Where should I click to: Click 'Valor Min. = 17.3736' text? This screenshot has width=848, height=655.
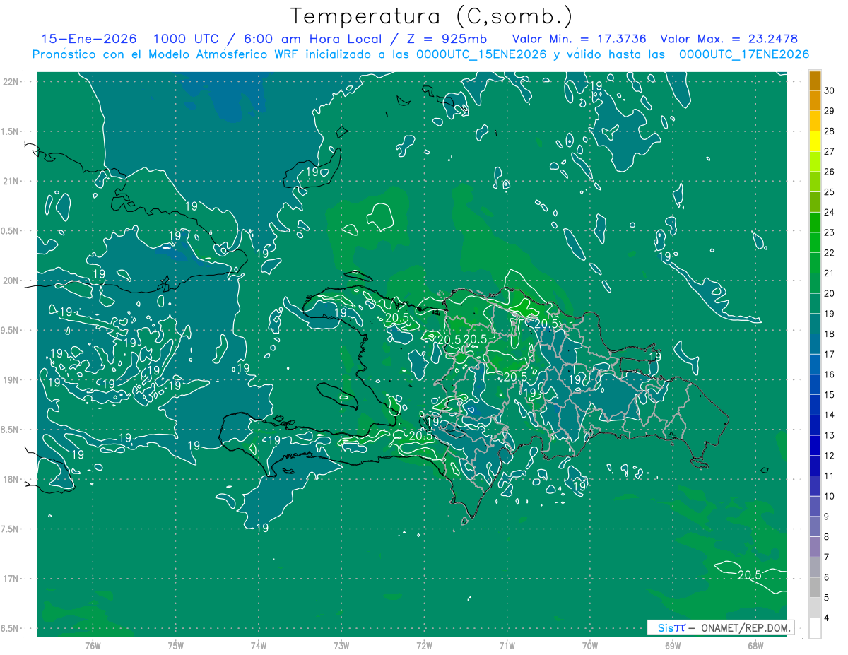[579, 39]
